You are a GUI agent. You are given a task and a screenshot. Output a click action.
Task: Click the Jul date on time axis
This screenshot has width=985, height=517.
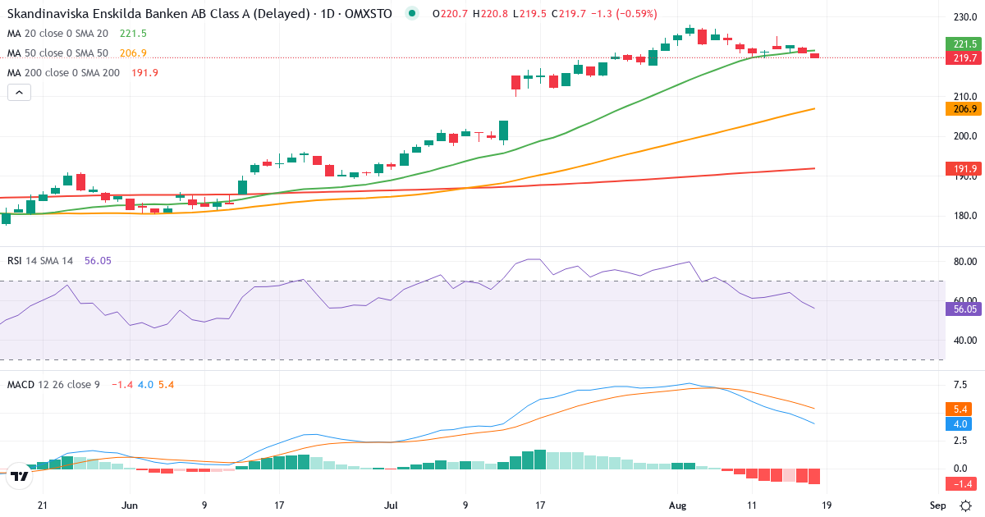pos(391,506)
